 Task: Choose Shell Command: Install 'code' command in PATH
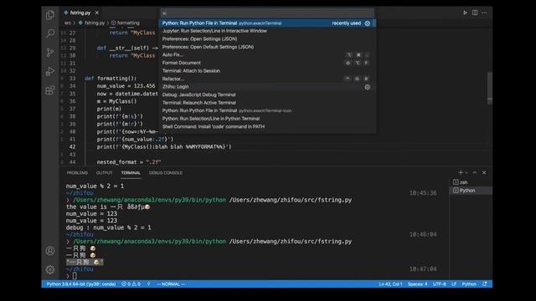[267, 126]
